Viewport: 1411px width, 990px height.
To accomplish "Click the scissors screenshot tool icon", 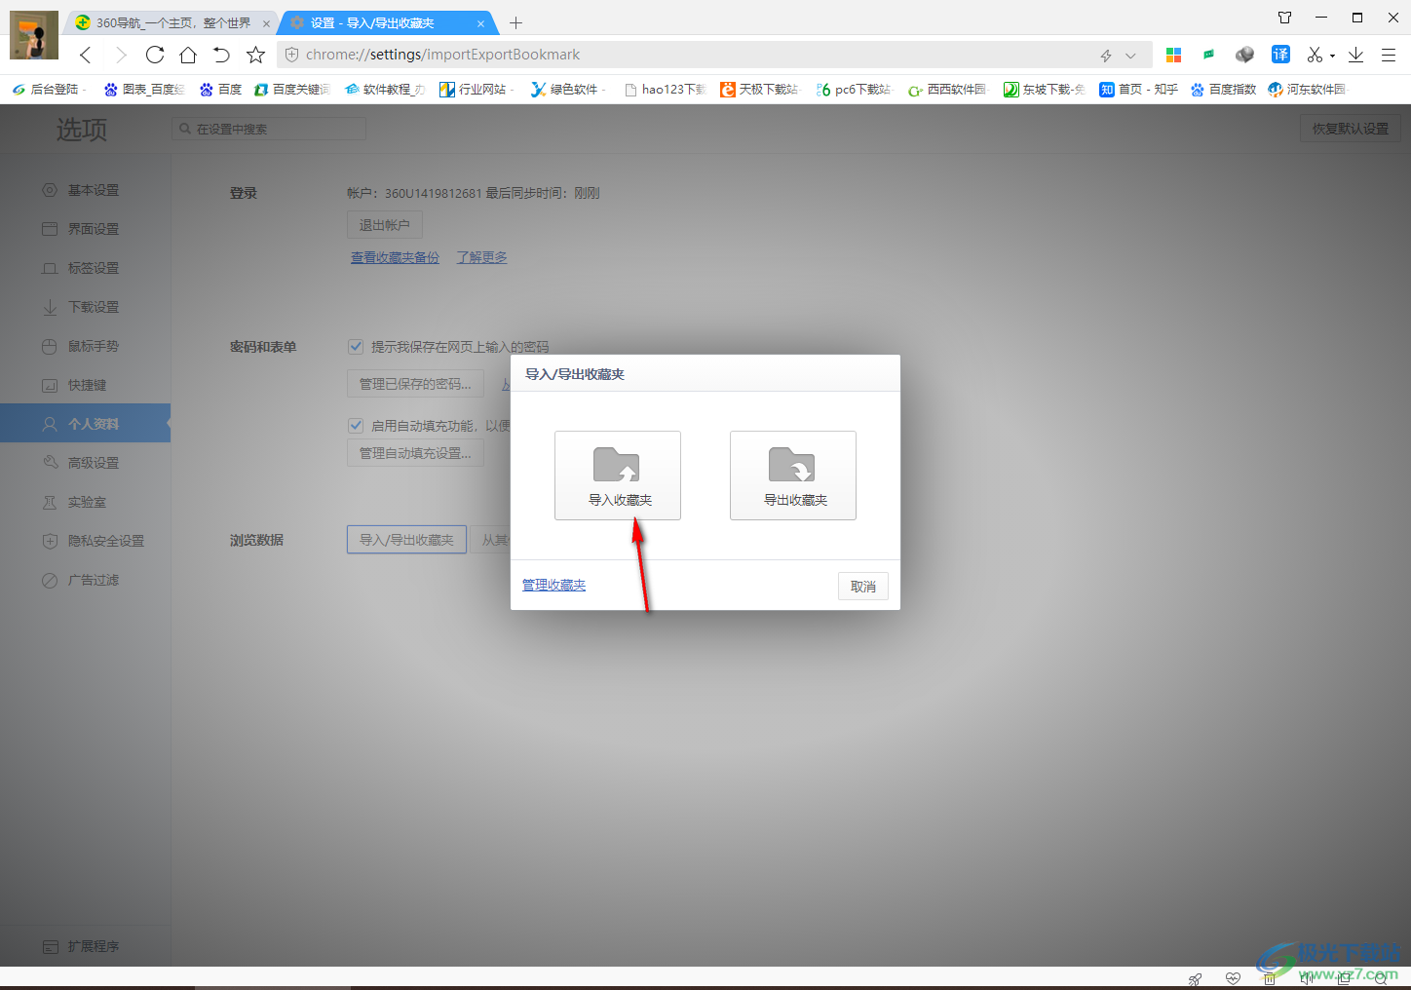I will [x=1315, y=55].
